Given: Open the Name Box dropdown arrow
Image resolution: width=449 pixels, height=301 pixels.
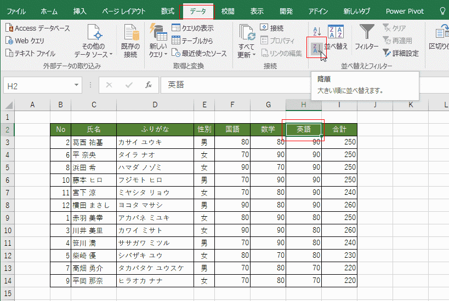Looking at the screenshot, I should pyautogui.click(x=76, y=85).
